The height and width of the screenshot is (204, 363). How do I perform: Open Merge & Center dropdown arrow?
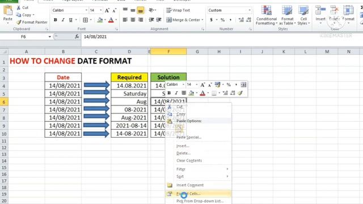point(202,20)
